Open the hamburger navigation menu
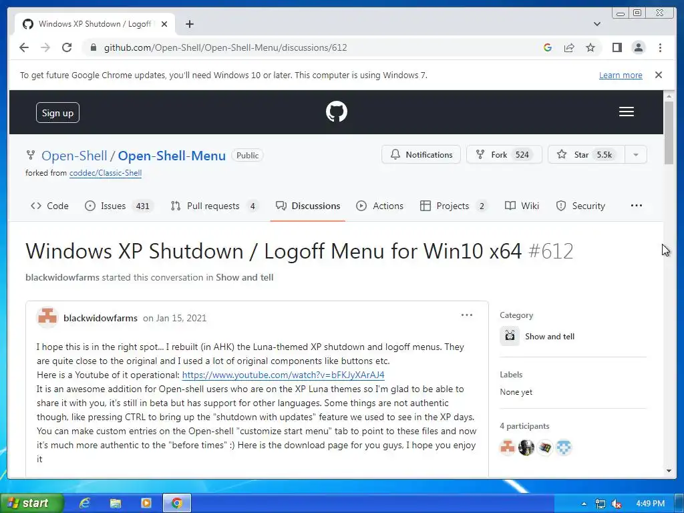Screen dimensions: 684x513 (x=626, y=112)
